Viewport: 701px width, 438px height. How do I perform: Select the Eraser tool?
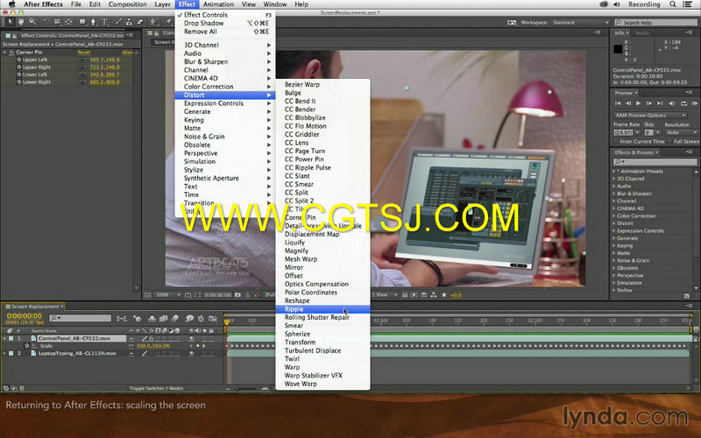coord(140,21)
